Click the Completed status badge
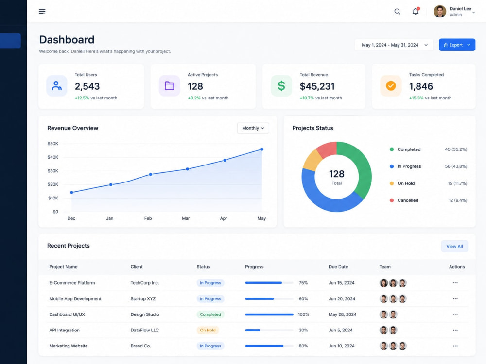The height and width of the screenshot is (364, 486). click(x=210, y=314)
